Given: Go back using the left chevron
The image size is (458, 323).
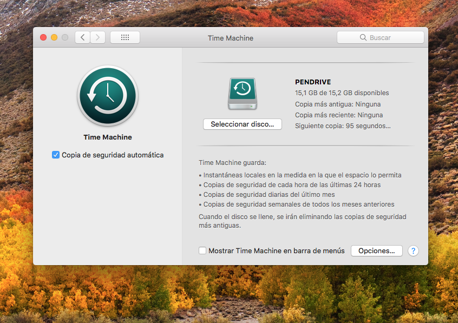Looking at the screenshot, I should coord(82,37).
